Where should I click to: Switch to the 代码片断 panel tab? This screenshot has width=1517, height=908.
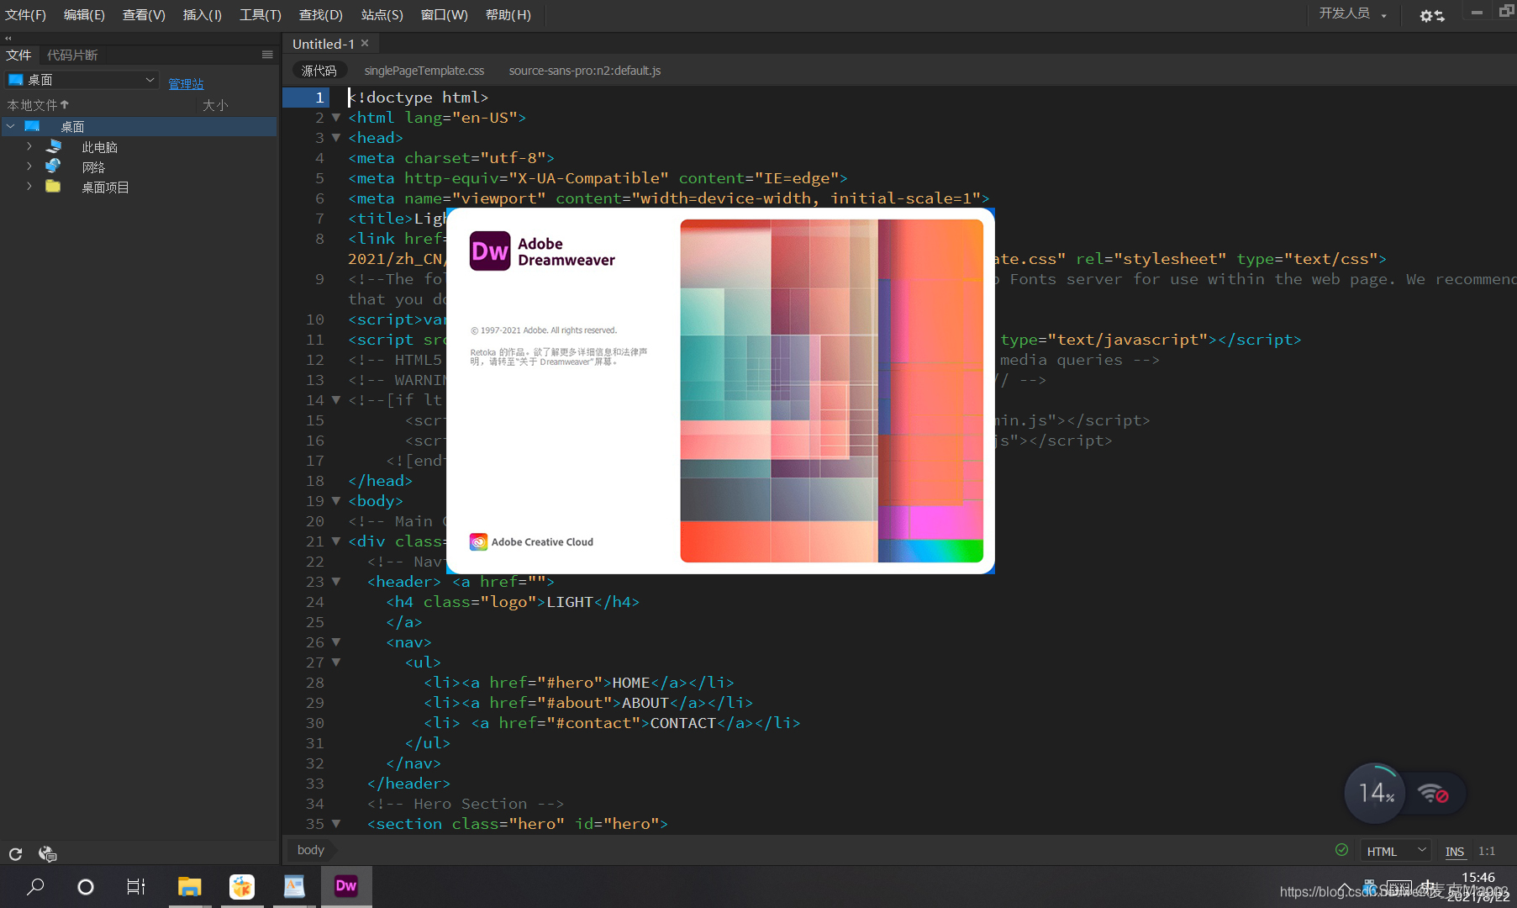[72, 55]
